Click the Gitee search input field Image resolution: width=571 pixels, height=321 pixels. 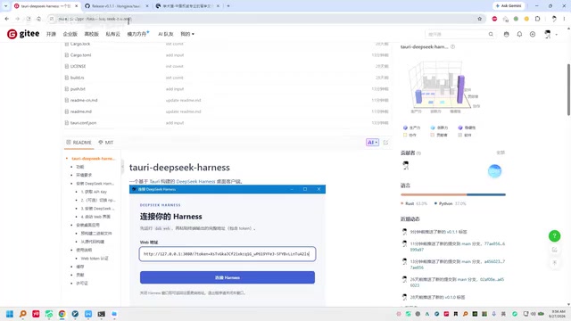[457, 34]
